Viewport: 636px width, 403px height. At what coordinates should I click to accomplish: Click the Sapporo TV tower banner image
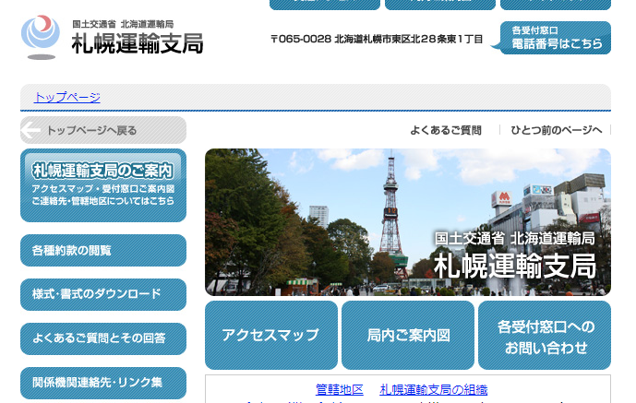(408, 222)
